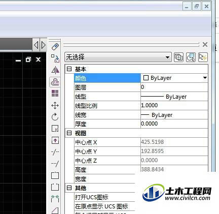Select the Scale tool icon
The width and height of the screenshot is (219, 214).
55,129
